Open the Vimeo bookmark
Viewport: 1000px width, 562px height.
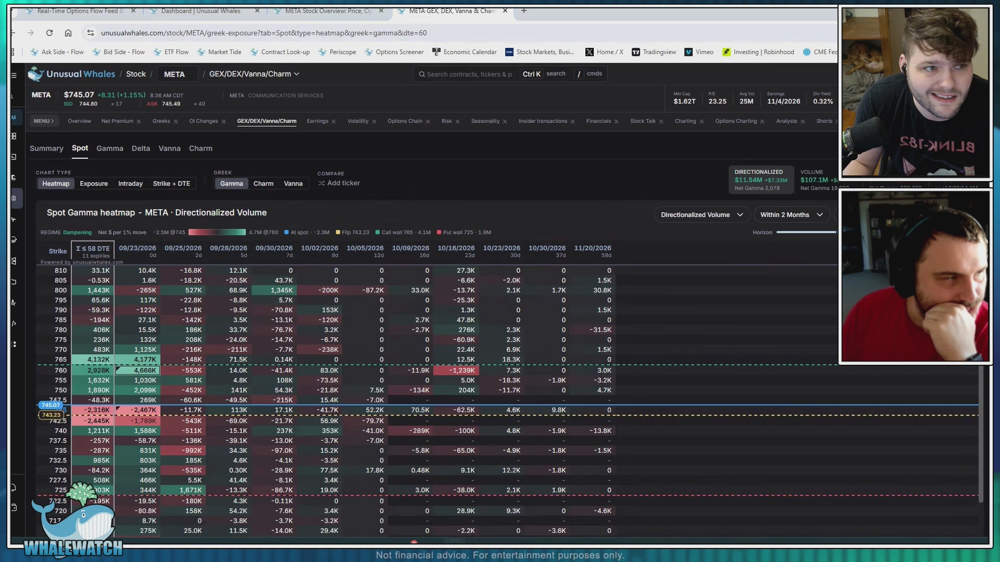699,52
